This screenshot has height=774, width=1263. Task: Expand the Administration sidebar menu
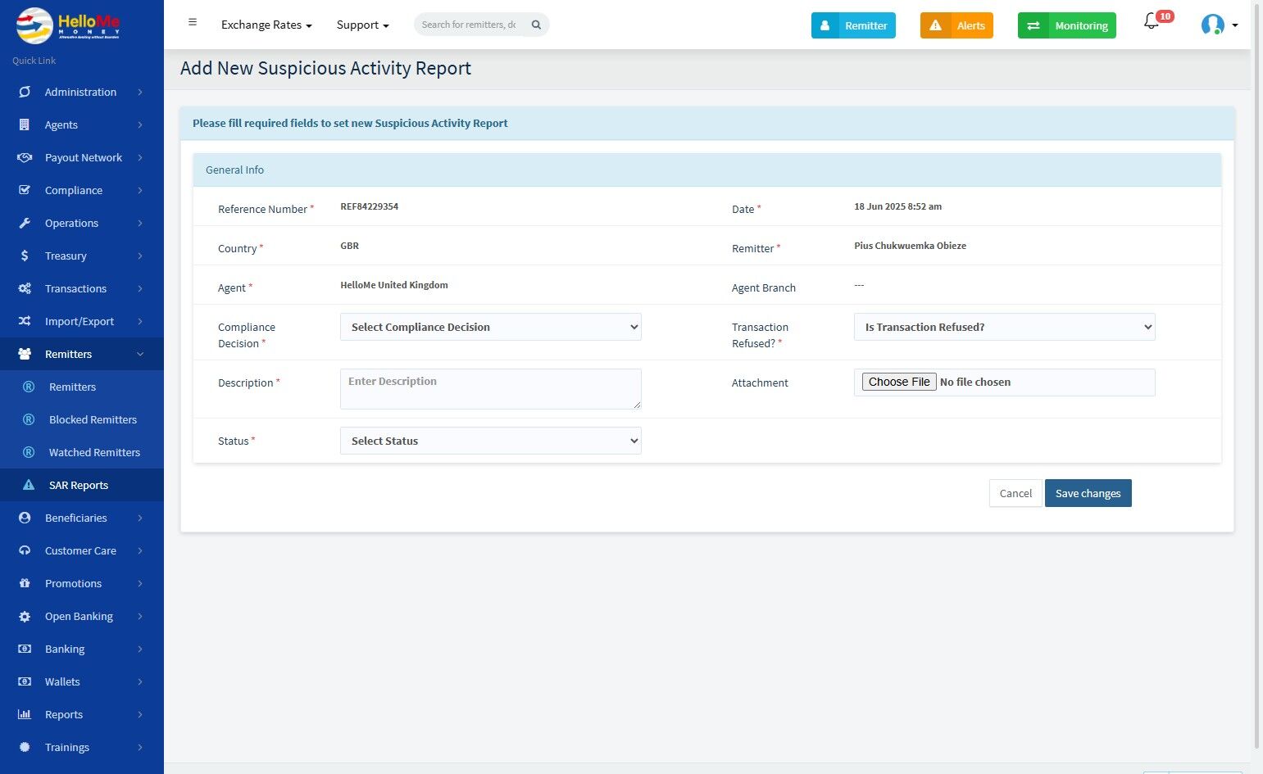81,92
